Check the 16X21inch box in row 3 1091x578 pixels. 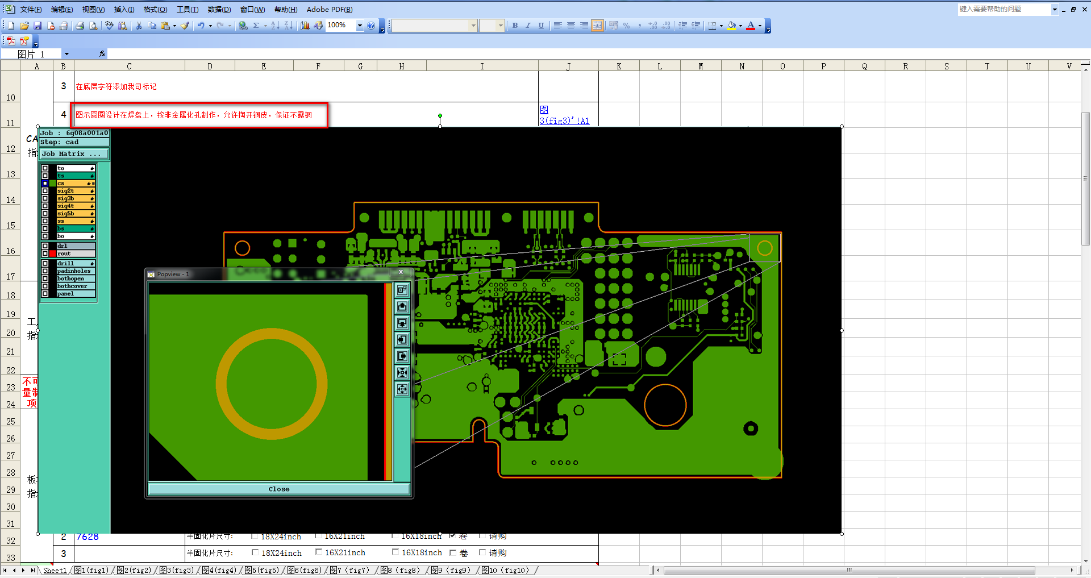[x=319, y=552]
